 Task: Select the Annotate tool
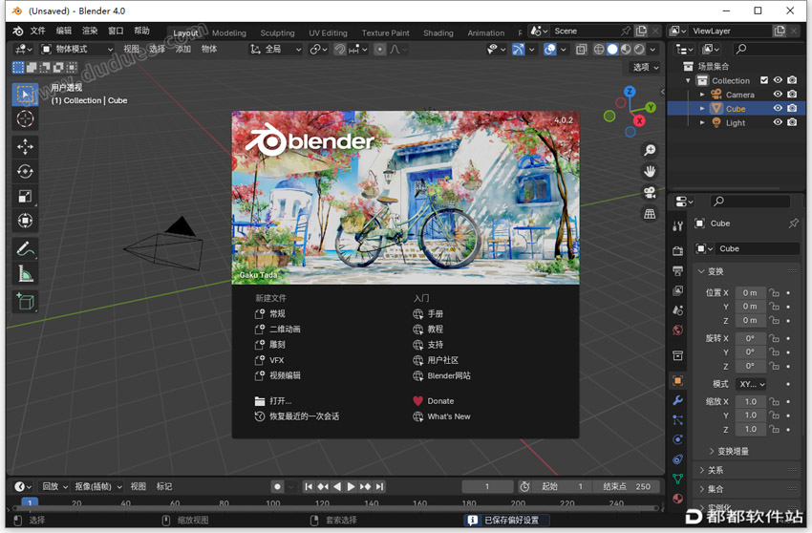25,249
